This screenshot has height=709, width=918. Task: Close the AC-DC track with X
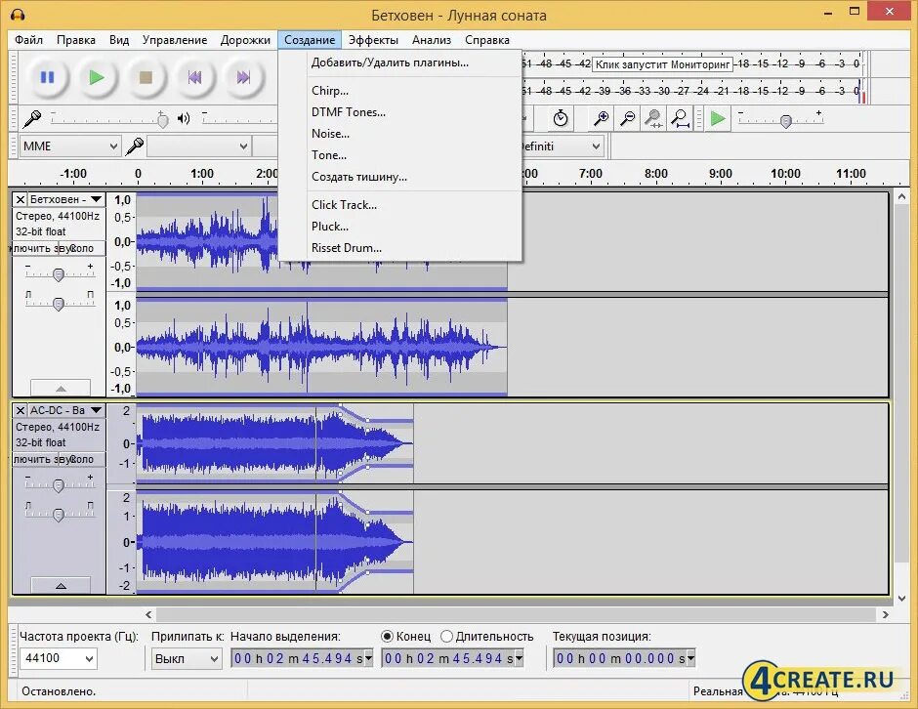coord(20,410)
